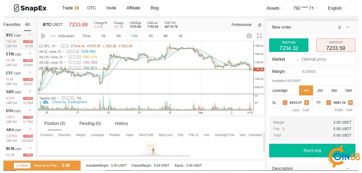Open the History tab

[121, 123]
